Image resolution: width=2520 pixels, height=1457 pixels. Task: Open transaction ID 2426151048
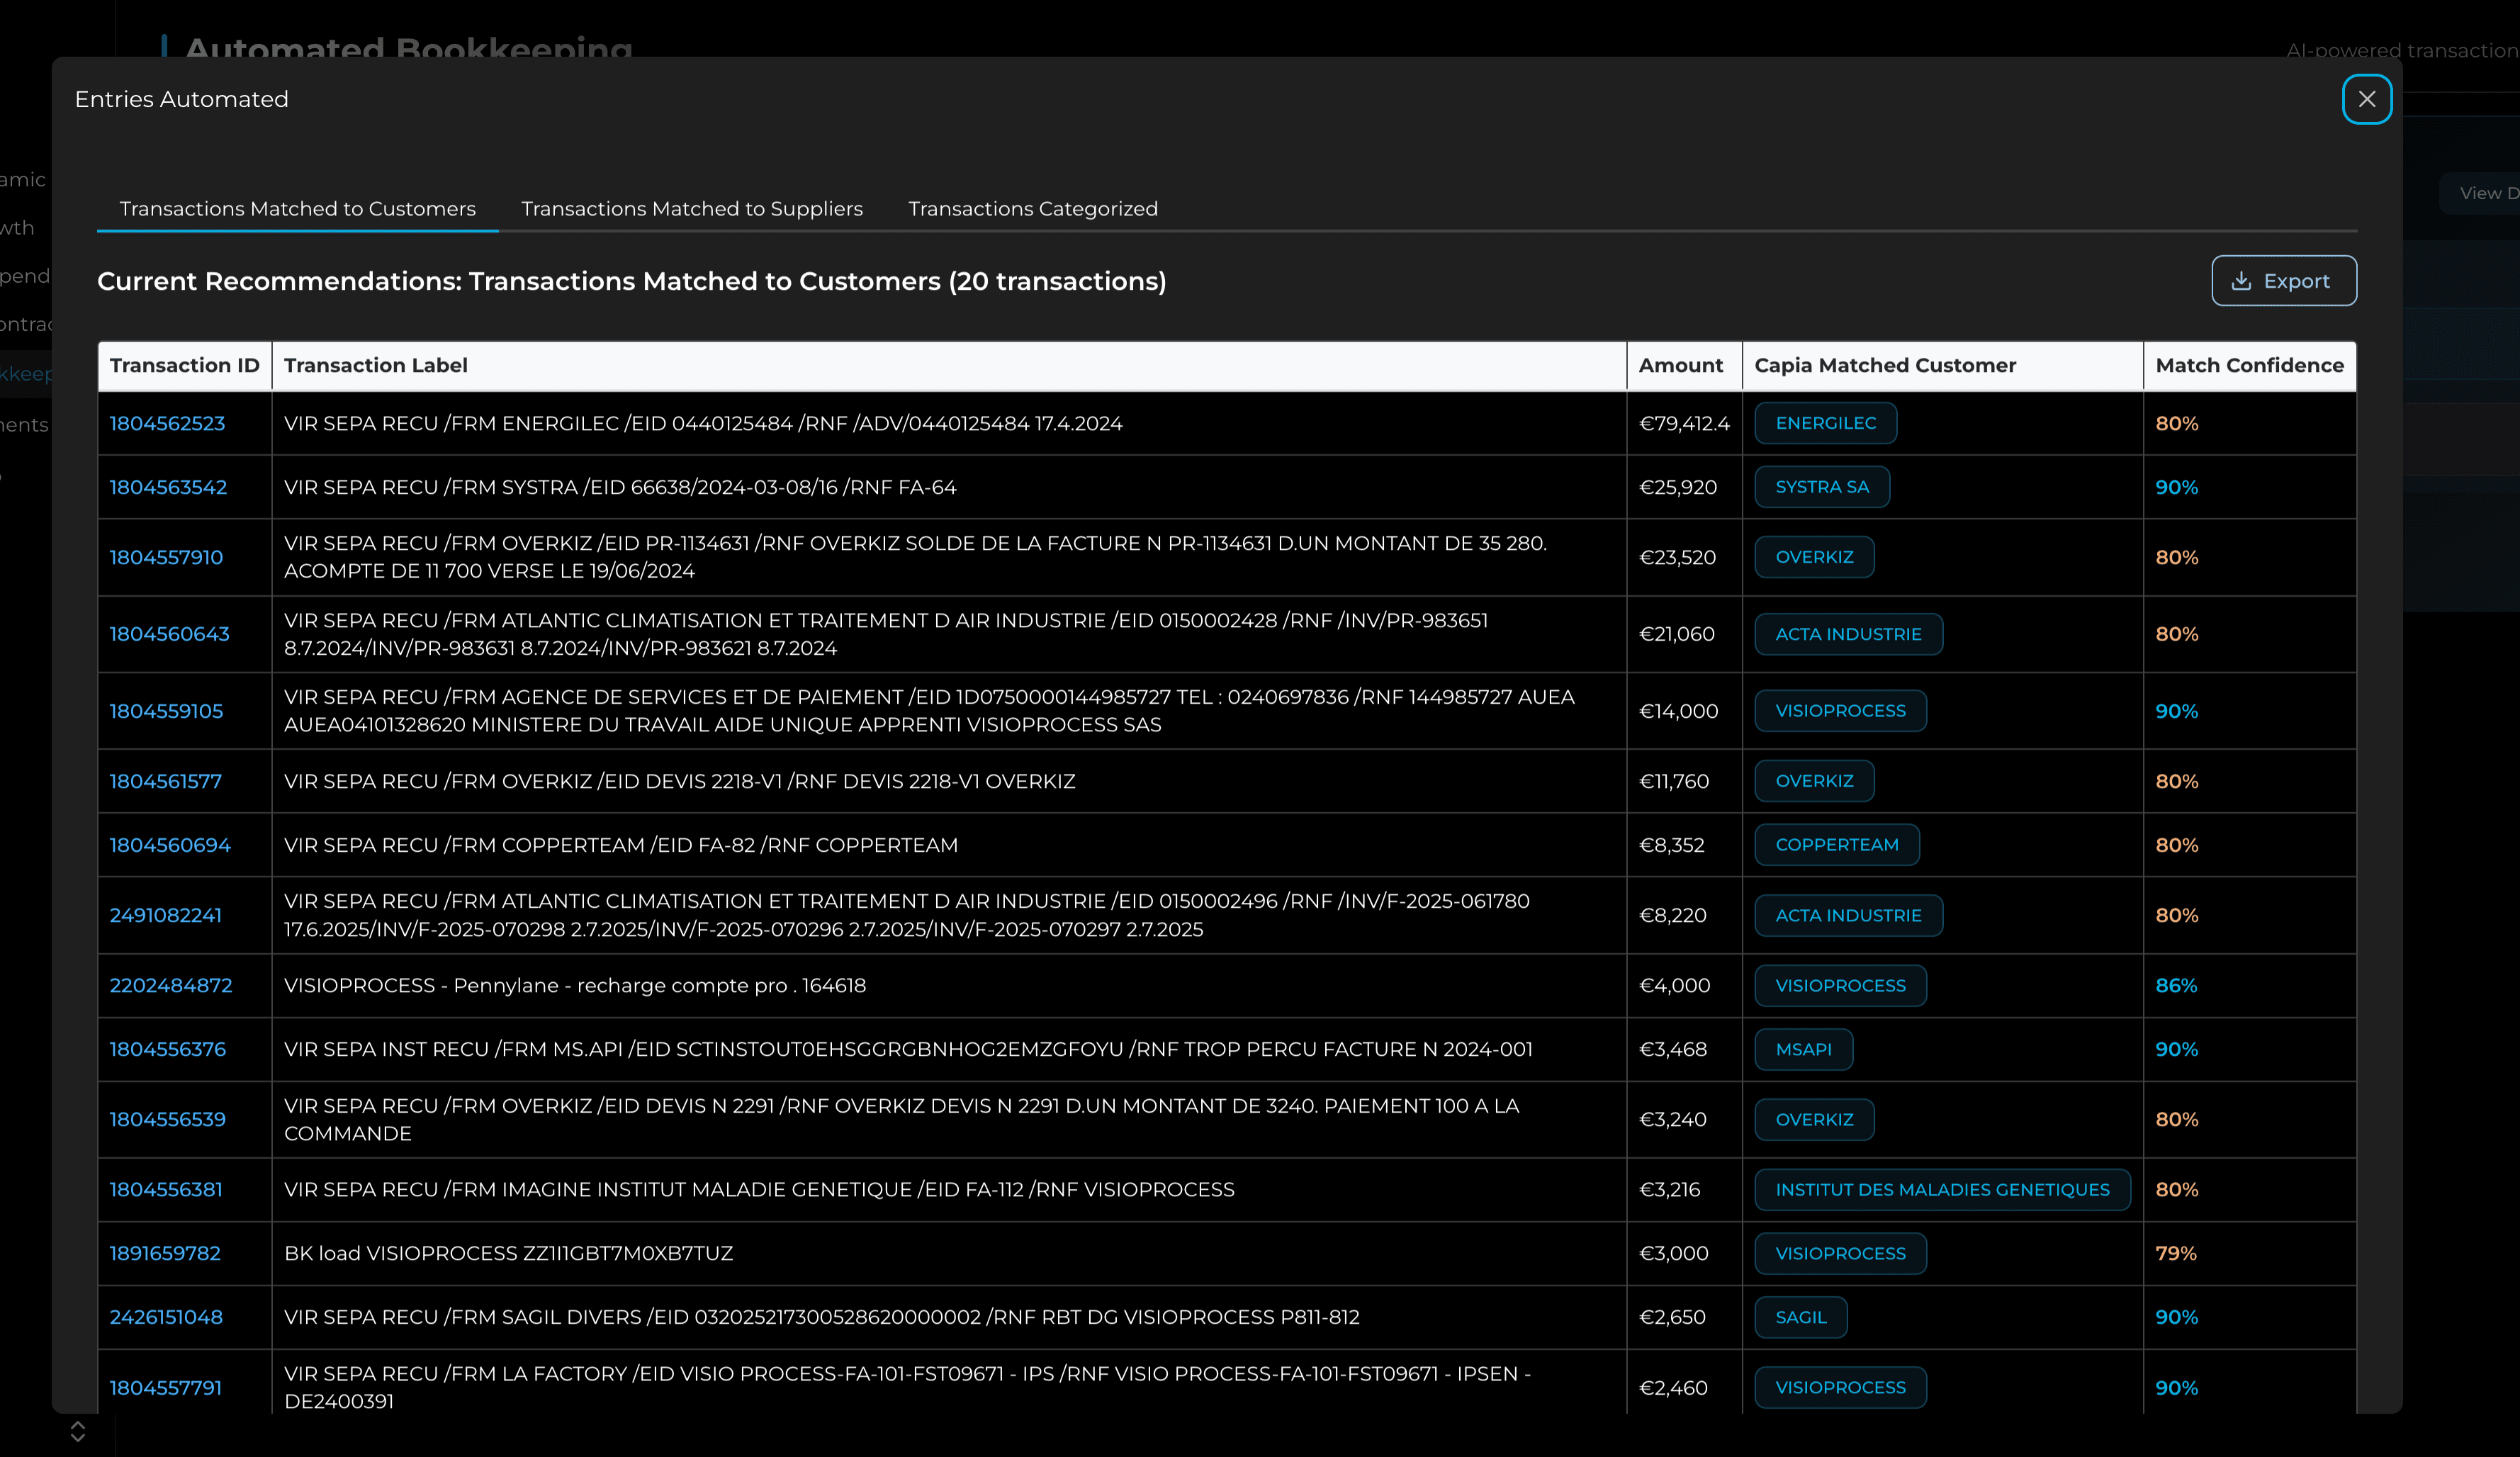coord(166,1317)
